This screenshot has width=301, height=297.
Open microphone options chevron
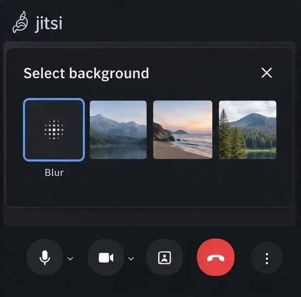pos(70,259)
